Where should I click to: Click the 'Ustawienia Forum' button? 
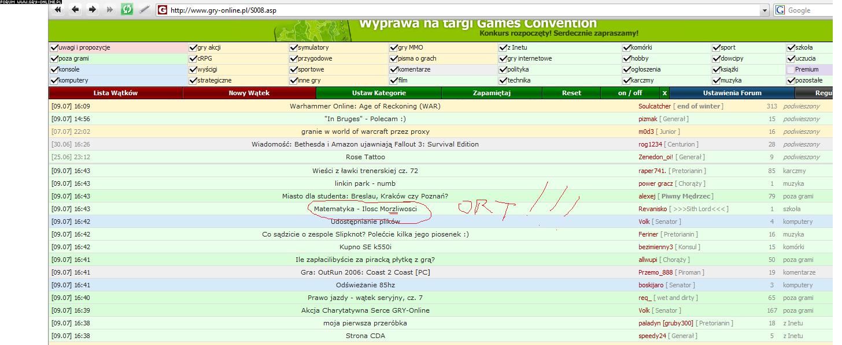pos(732,93)
